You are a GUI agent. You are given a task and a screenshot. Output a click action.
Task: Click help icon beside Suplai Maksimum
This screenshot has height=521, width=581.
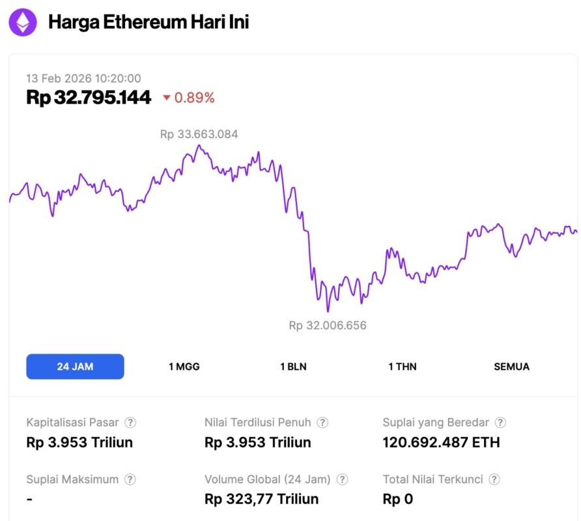tap(130, 480)
